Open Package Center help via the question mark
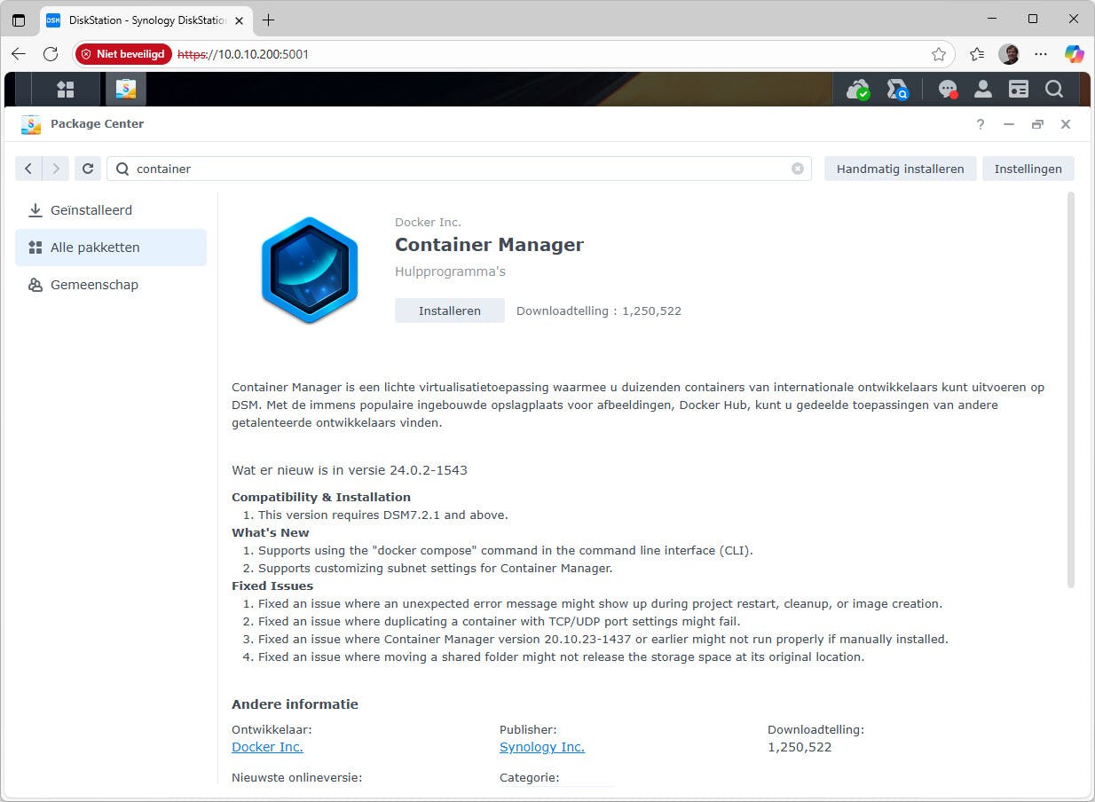 tap(980, 125)
